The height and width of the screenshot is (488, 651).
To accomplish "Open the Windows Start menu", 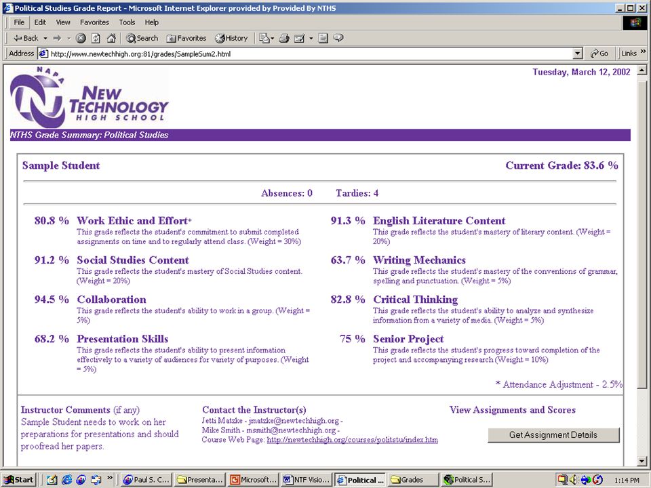I will (19, 480).
